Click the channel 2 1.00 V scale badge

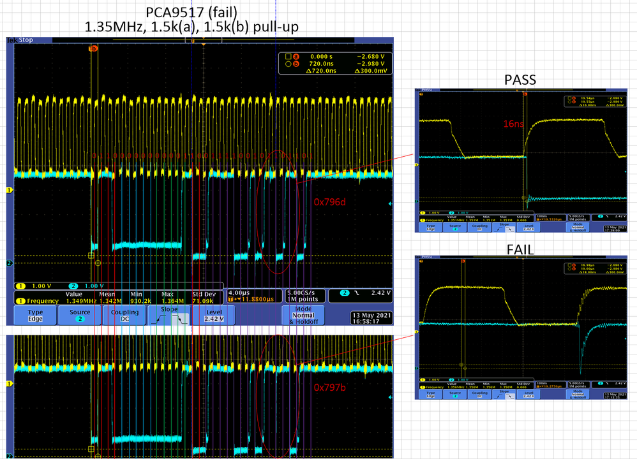(86, 286)
